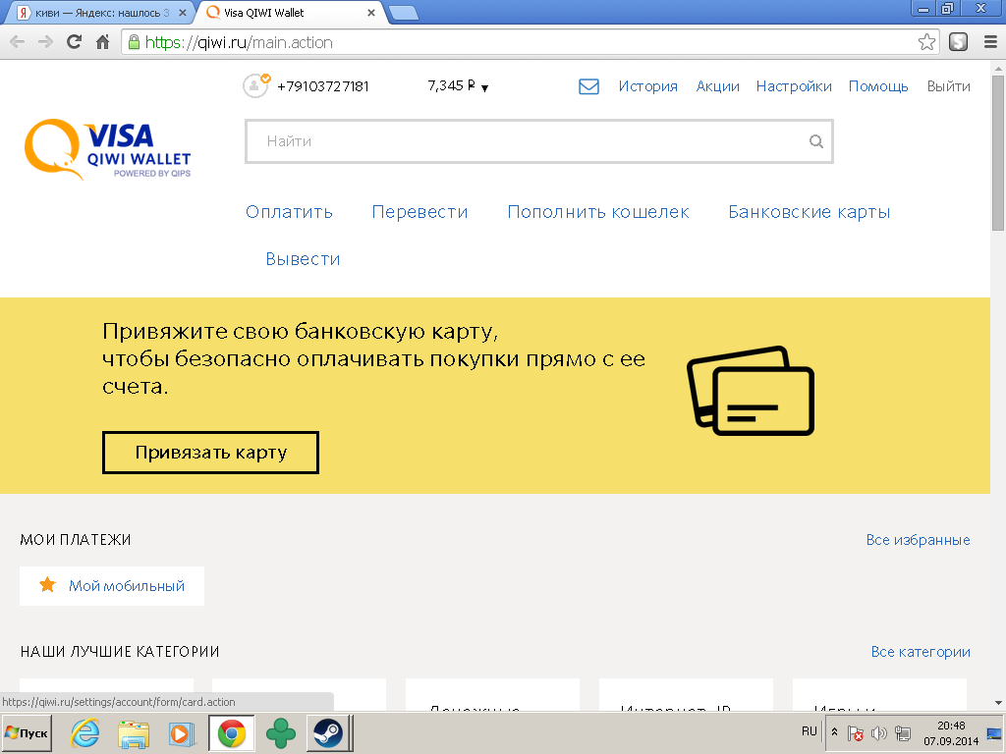The height and width of the screenshot is (754, 1006).
Task: Open Банковские карты section
Action: (810, 212)
